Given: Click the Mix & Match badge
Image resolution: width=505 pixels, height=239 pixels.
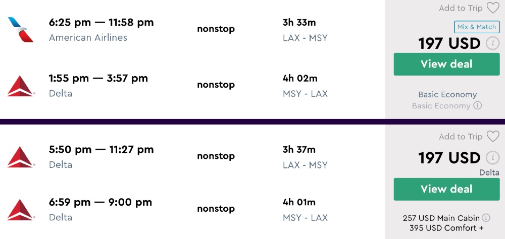Looking at the screenshot, I should tap(477, 27).
